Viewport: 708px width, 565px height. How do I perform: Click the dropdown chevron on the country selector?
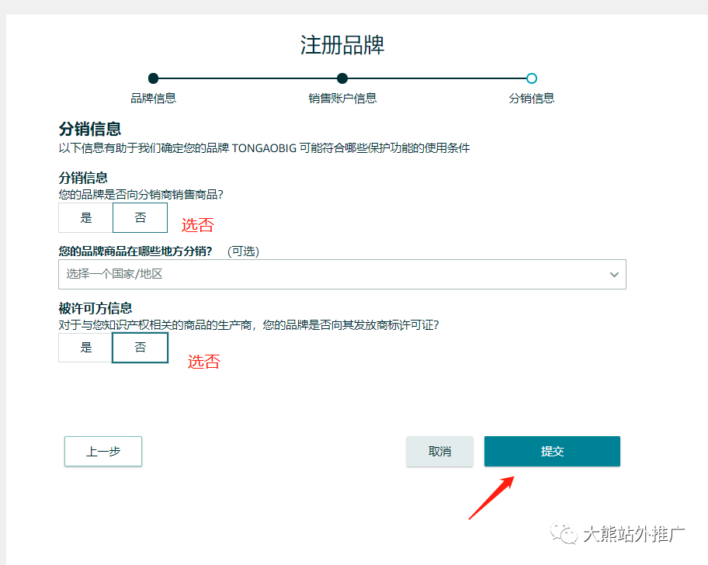click(x=613, y=274)
